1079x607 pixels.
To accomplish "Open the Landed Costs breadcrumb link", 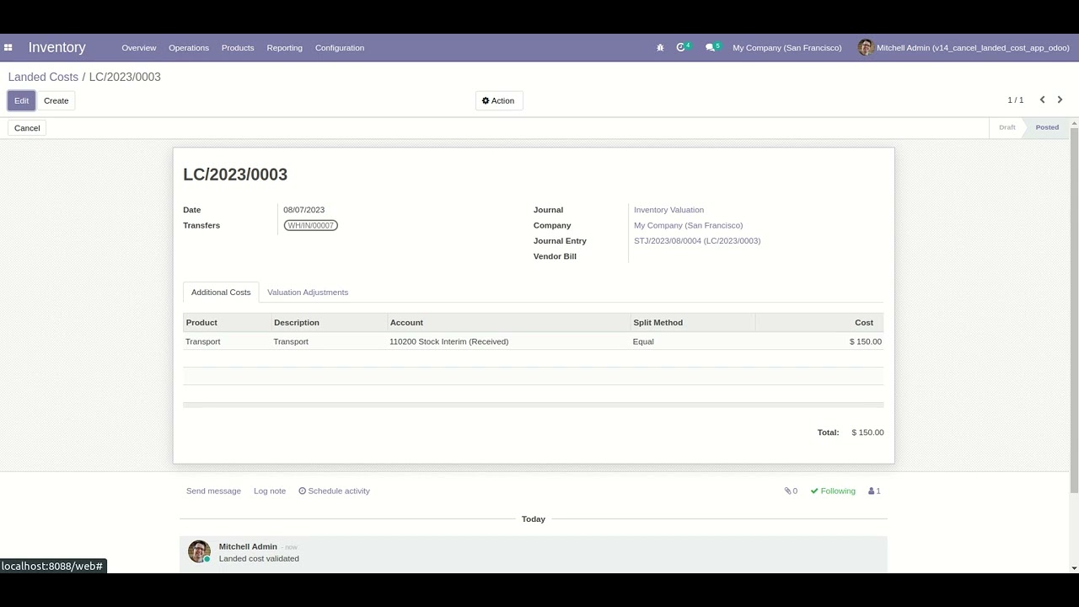I will (x=43, y=77).
